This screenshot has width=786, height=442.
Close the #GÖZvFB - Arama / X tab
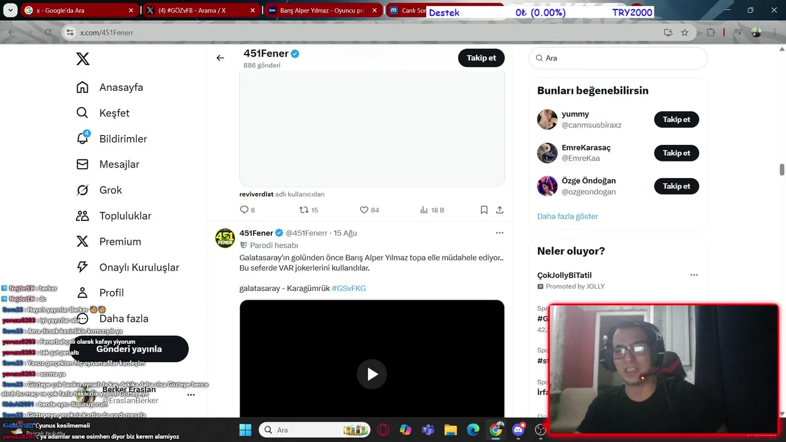(x=253, y=10)
